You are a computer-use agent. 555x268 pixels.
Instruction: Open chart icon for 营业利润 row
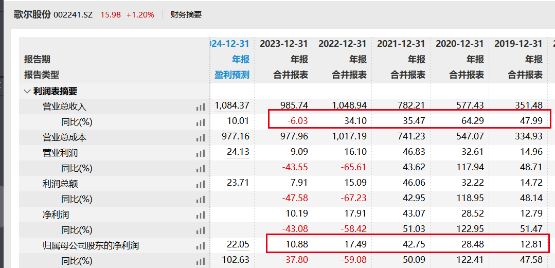click(201, 153)
